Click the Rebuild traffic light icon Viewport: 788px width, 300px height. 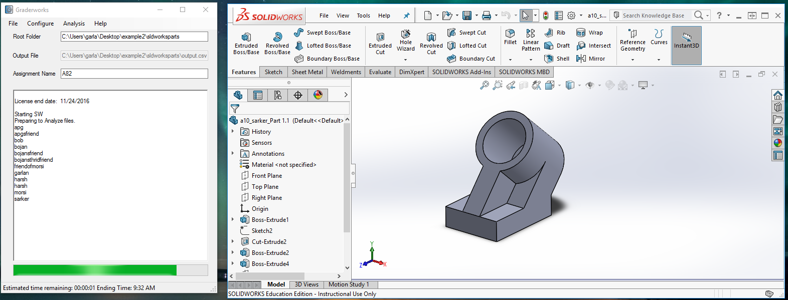click(546, 16)
